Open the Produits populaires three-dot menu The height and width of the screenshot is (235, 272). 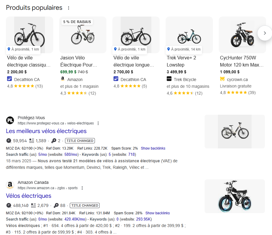69,8
